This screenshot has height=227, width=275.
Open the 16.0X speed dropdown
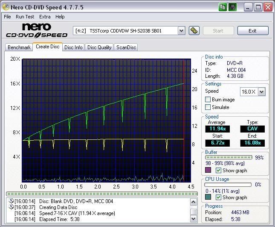(x=262, y=91)
